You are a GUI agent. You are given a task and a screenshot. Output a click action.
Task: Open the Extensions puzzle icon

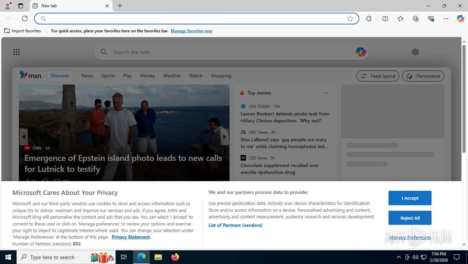369,19
